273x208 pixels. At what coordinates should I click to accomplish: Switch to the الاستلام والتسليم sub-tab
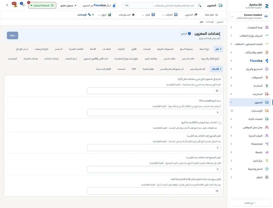(x=197, y=69)
